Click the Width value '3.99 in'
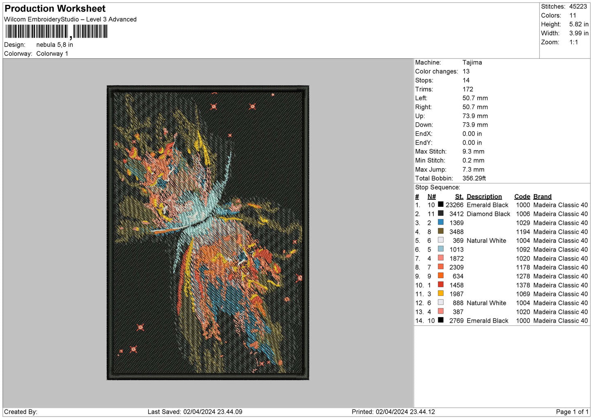The image size is (593, 419). click(x=579, y=33)
